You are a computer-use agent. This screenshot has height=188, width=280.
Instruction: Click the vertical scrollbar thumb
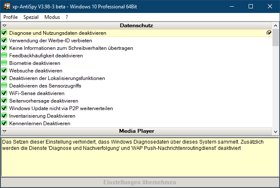click(275, 38)
